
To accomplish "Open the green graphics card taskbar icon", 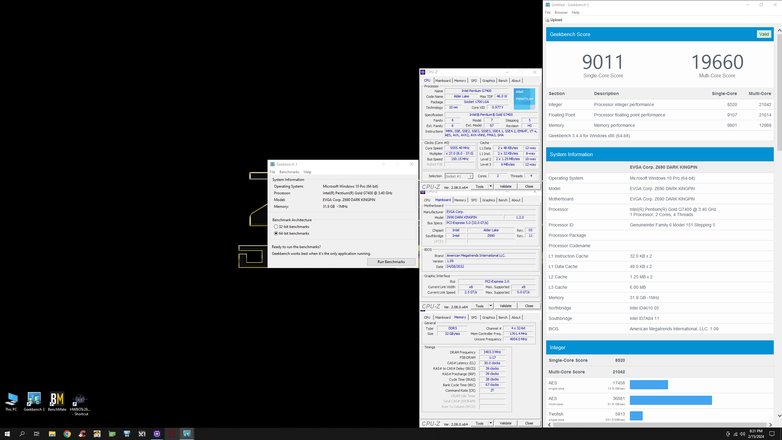I will coord(112,434).
